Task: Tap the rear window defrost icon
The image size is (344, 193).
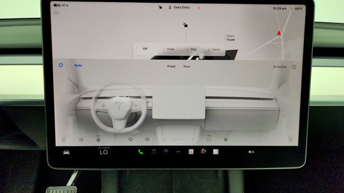Action: tap(147, 139)
